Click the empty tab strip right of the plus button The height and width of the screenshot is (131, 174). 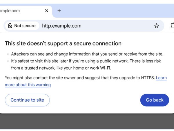[116, 11]
